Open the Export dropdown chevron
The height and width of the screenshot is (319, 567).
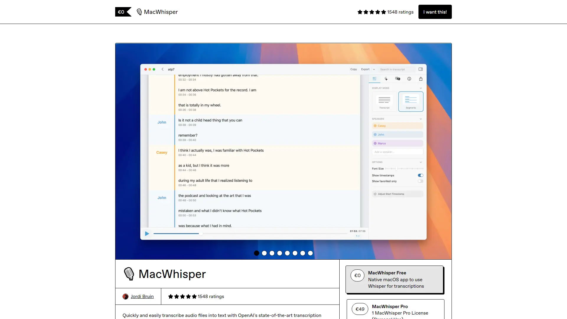click(374, 69)
